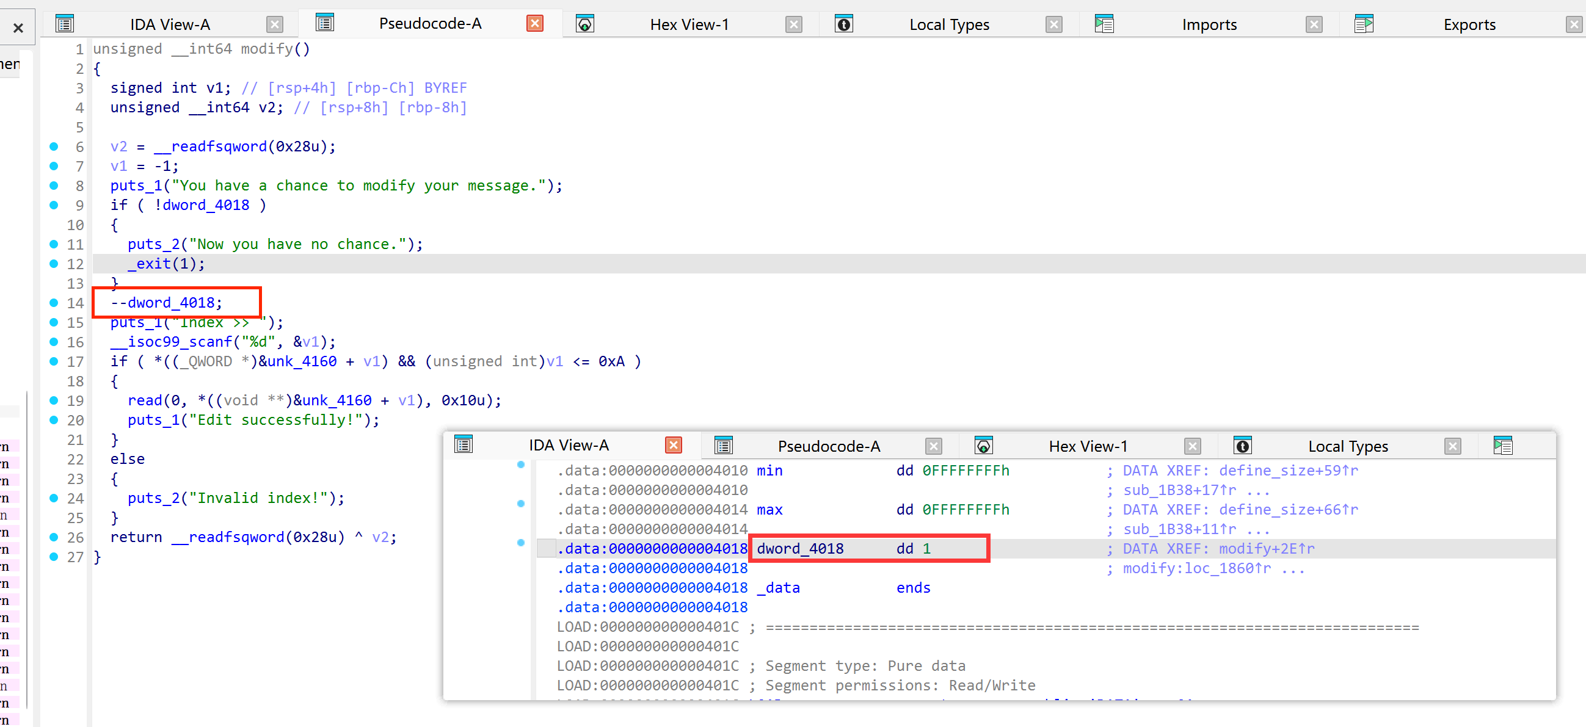Select the Pseudocode-A tab in main window
The height and width of the screenshot is (727, 1586).
pyautogui.click(x=431, y=23)
